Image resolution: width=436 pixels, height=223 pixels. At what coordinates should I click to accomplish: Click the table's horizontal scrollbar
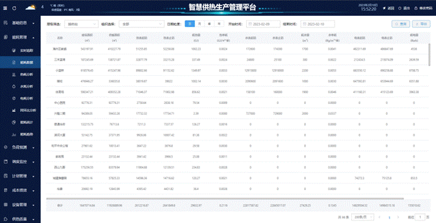coord(225,199)
